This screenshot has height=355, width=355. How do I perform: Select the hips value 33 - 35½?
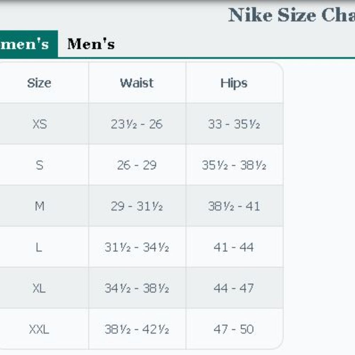[x=234, y=125]
